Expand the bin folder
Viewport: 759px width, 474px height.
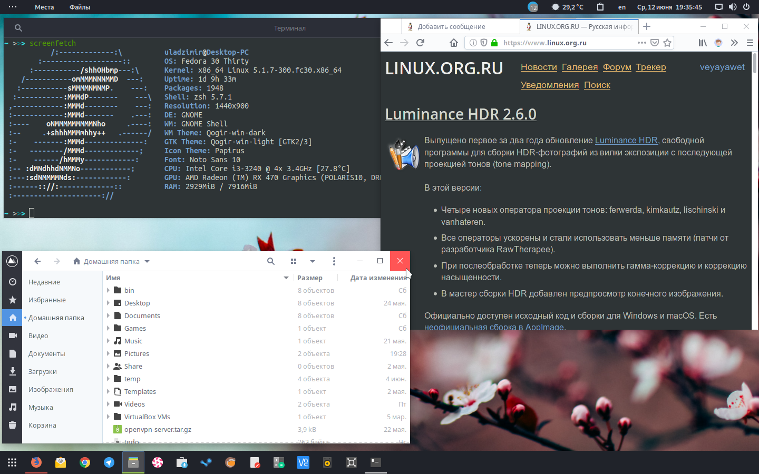tap(108, 290)
